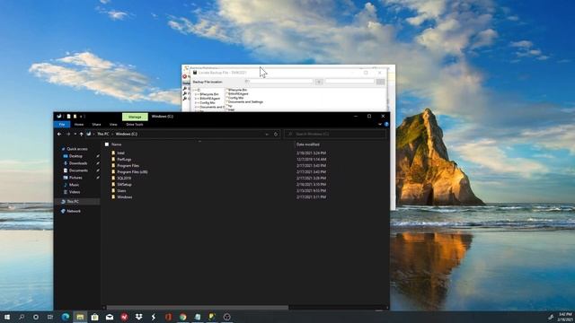Launch Microsoft Edge from taskbar
The height and width of the screenshot is (323, 575).
[x=66, y=317]
